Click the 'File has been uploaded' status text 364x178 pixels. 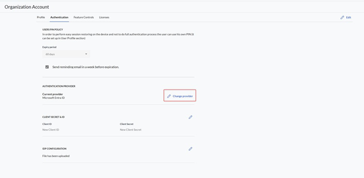(56, 156)
